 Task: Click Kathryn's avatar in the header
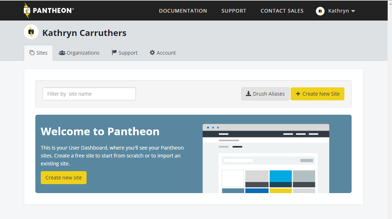pyautogui.click(x=320, y=11)
